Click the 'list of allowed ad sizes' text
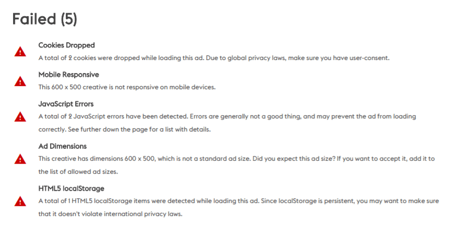 click(x=78, y=172)
